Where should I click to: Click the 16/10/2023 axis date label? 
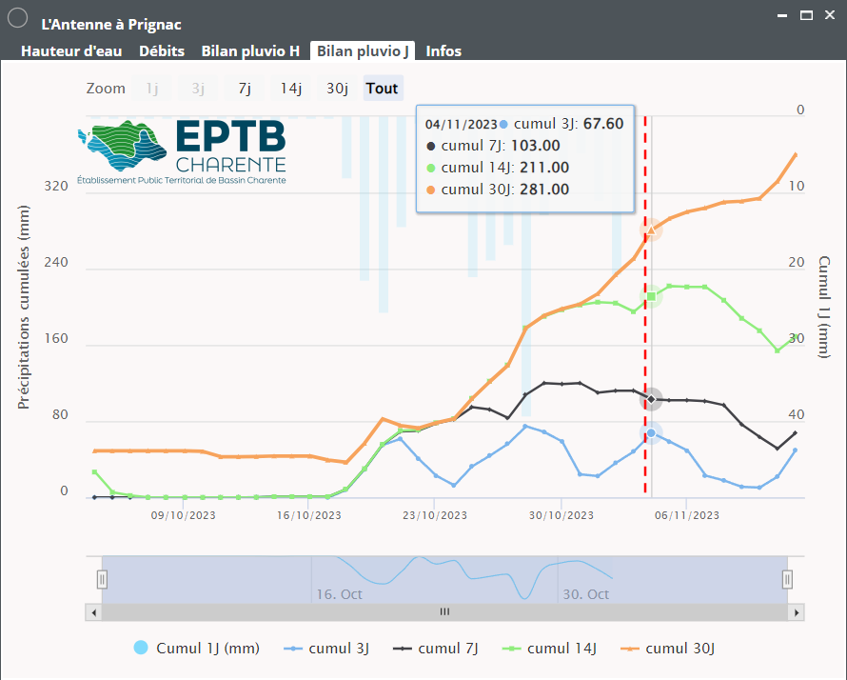(x=309, y=515)
